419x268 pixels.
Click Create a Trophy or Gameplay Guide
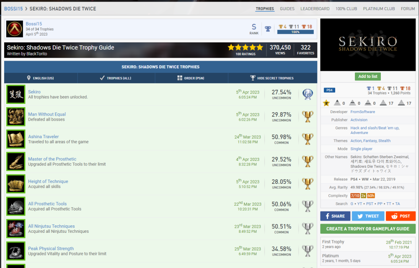click(x=368, y=229)
